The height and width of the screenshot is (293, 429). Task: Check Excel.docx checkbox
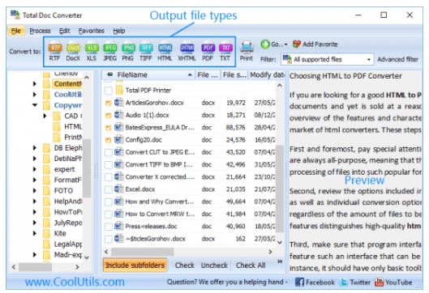coord(109,189)
